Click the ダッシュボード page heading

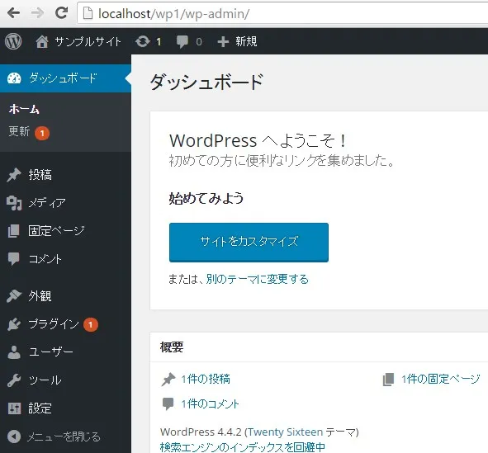pyautogui.click(x=206, y=83)
